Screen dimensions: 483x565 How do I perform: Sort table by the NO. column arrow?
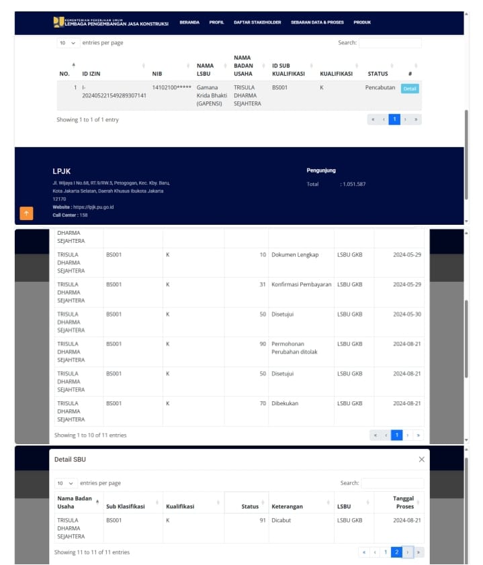coord(74,65)
